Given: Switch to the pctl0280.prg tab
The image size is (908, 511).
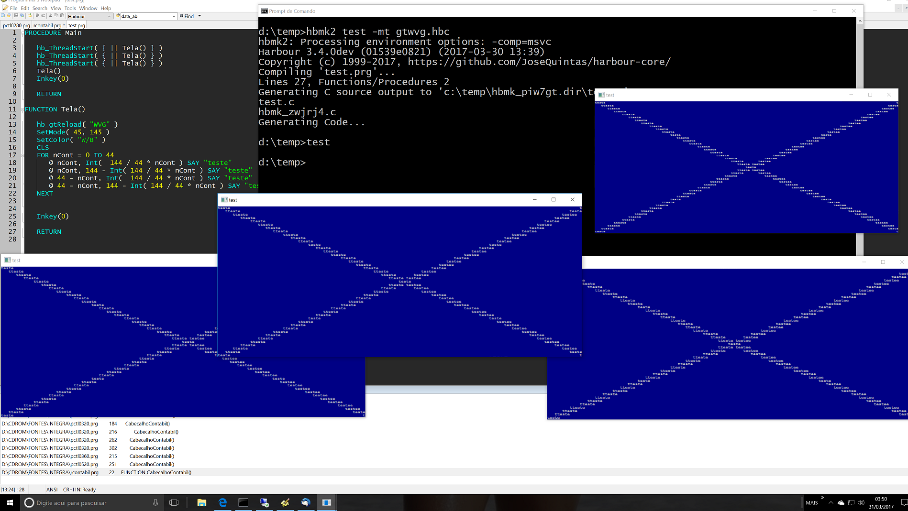Looking at the screenshot, I should point(16,25).
